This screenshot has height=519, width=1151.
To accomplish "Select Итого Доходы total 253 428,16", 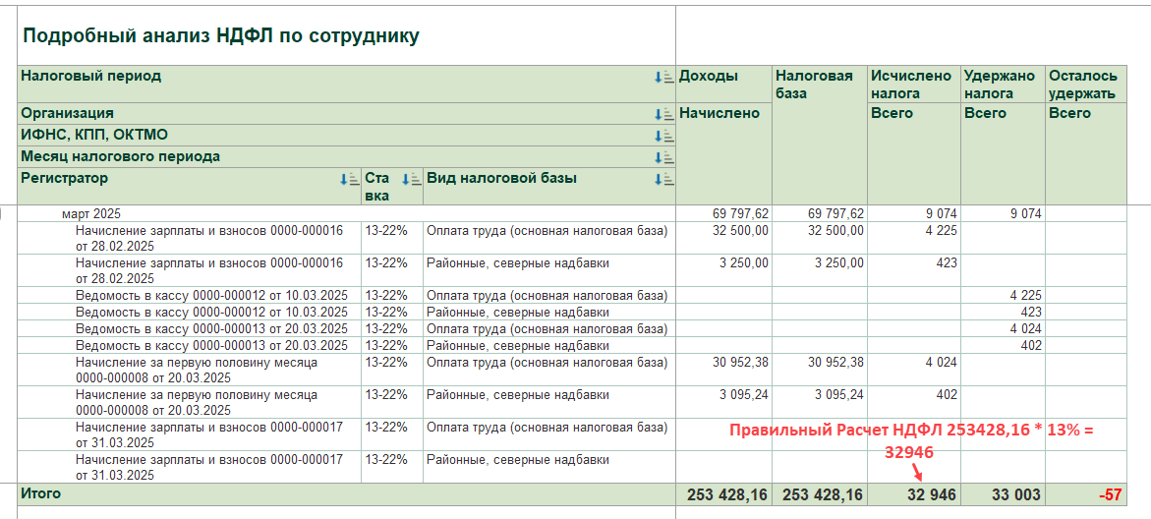I will point(727,494).
